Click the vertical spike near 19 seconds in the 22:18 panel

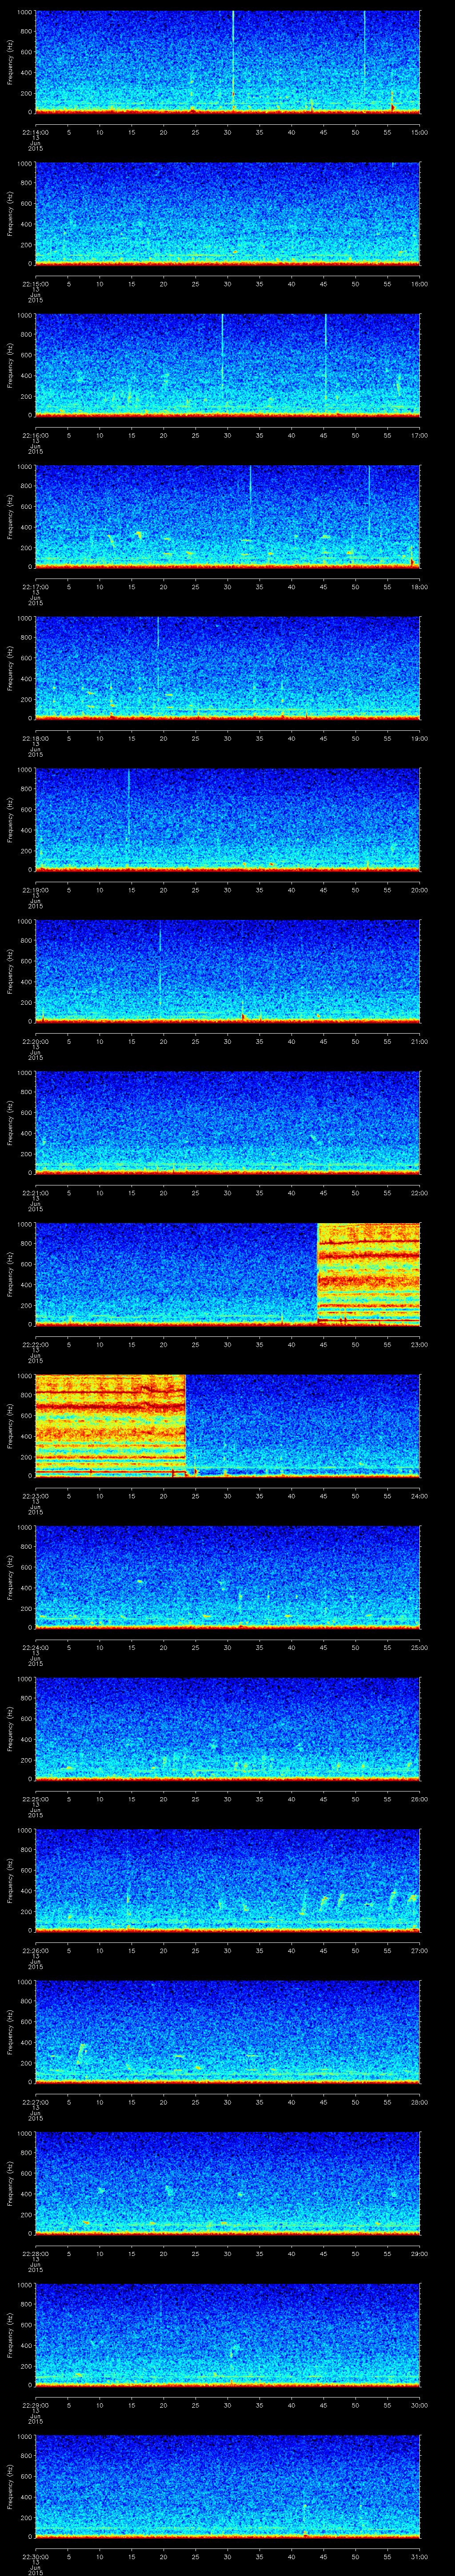tap(158, 650)
